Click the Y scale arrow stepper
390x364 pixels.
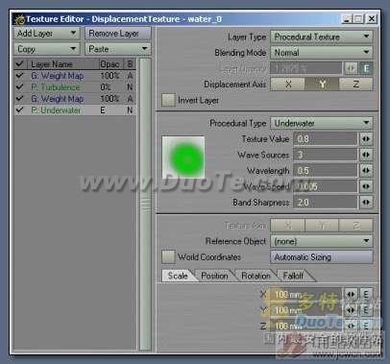pyautogui.click(x=351, y=309)
